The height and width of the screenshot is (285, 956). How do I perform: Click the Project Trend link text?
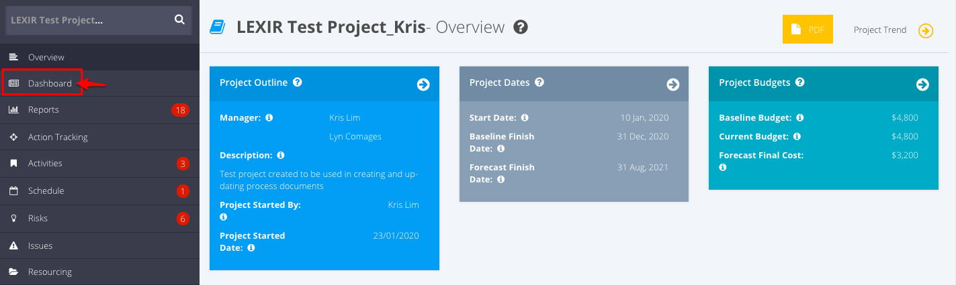(879, 30)
